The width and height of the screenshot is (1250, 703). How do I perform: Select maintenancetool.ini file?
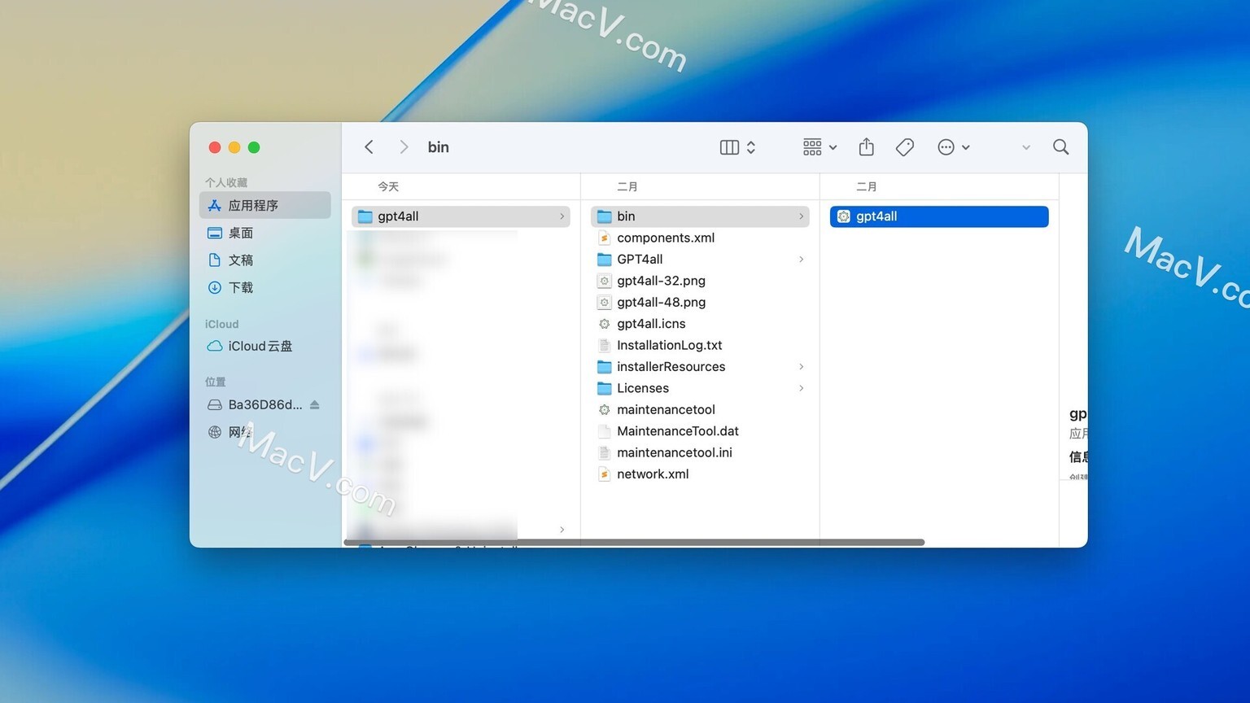pos(700,452)
